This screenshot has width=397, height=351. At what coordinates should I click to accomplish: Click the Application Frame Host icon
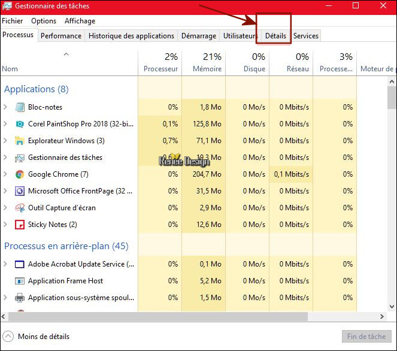coord(20,281)
